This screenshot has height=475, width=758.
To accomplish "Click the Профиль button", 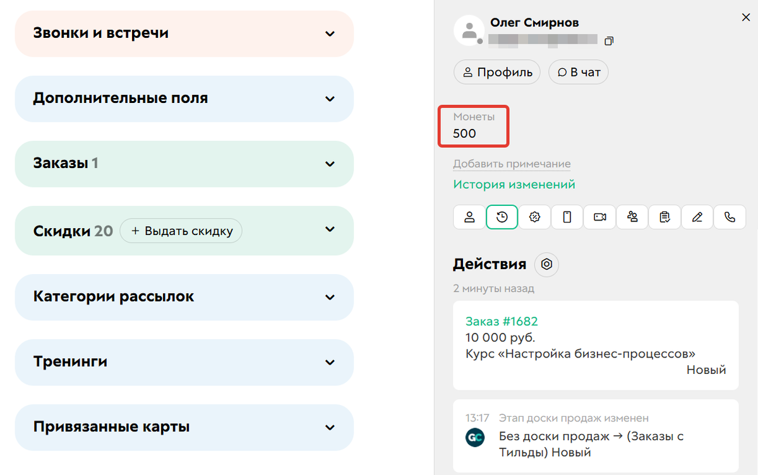I will [496, 71].
